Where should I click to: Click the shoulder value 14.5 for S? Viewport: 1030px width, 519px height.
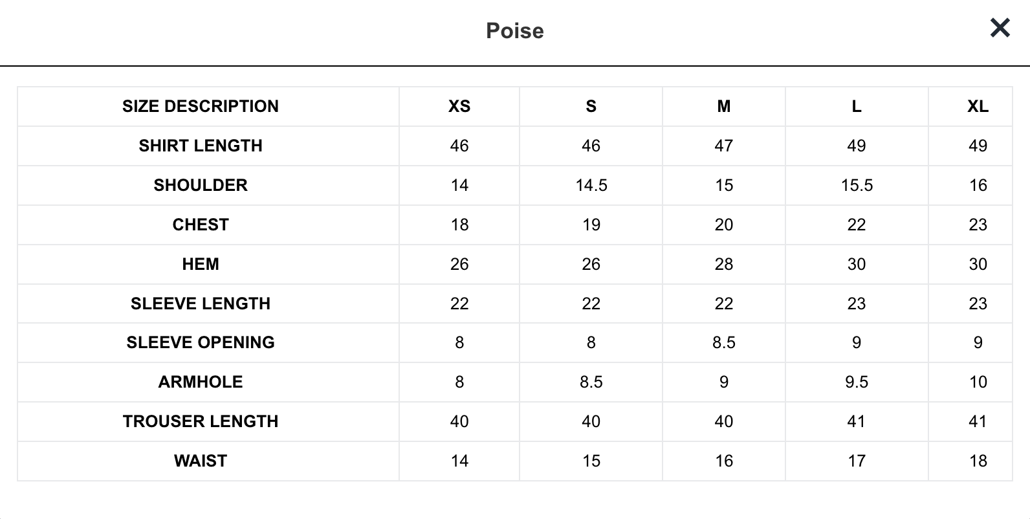pos(591,185)
